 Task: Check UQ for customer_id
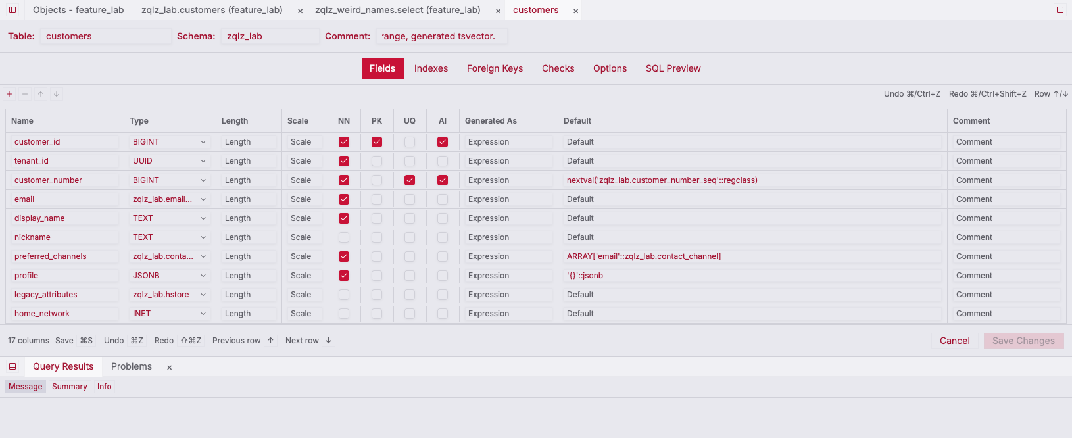point(410,142)
